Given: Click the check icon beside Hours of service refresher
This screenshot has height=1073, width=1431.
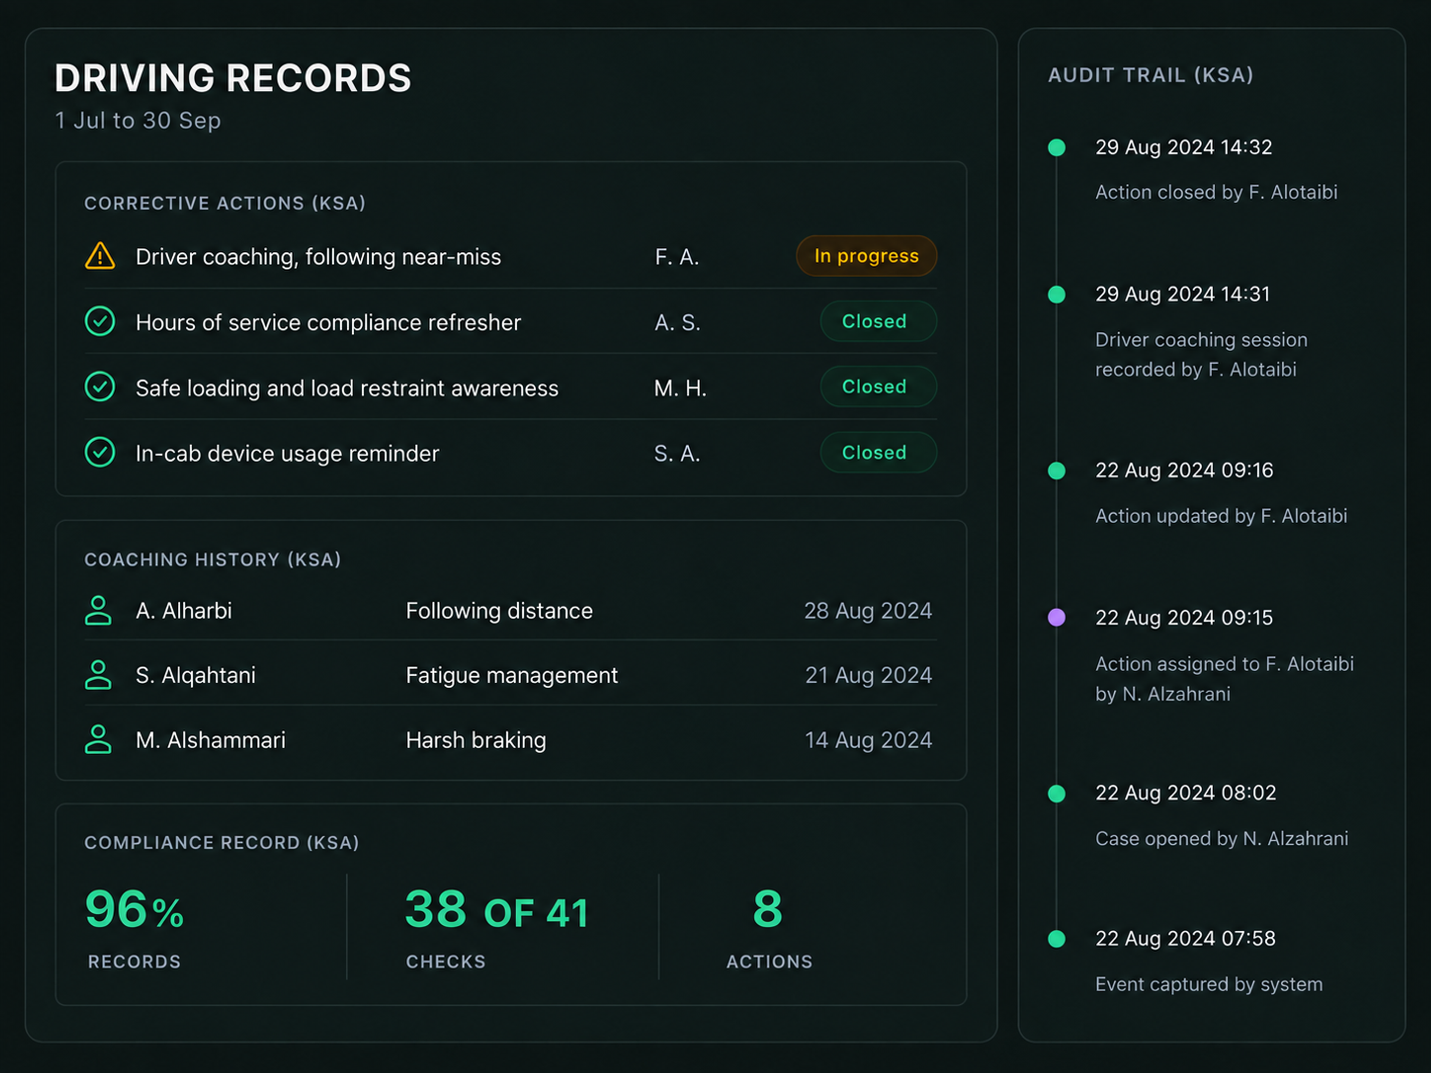Looking at the screenshot, I should [99, 322].
